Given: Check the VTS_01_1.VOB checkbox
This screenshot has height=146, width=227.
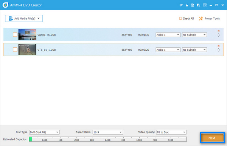Looking at the screenshot, I should pyautogui.click(x=15, y=50).
